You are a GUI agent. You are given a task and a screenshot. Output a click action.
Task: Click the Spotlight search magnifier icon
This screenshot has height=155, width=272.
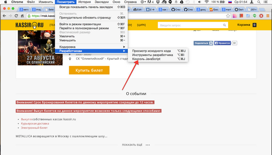point(258,2)
